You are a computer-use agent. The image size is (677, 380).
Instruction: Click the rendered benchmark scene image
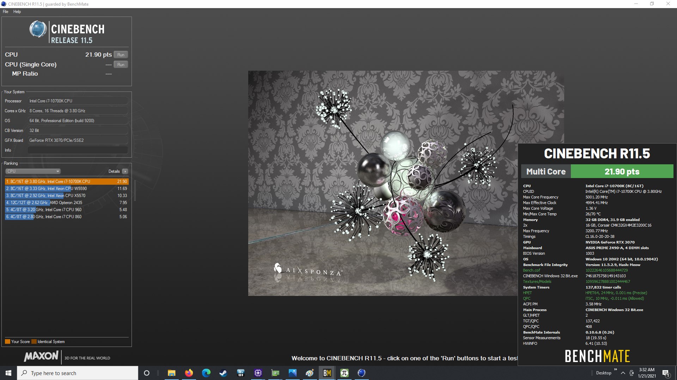(x=383, y=183)
